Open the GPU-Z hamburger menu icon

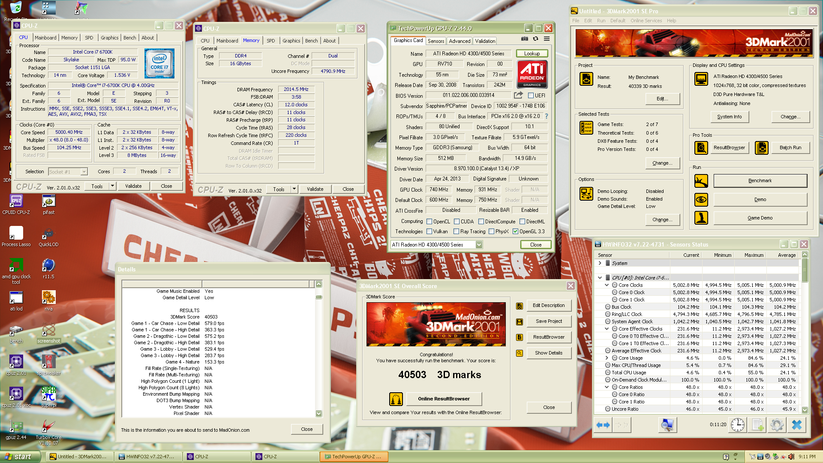(x=547, y=39)
